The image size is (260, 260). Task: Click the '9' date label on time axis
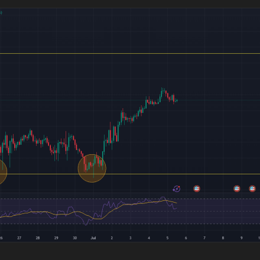click(x=241, y=238)
